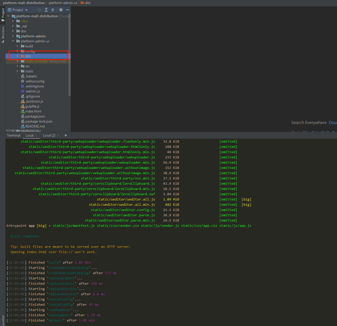The height and width of the screenshot is (326, 337).
Task: Click the Project tree vertical scrollbar
Action: [70, 55]
